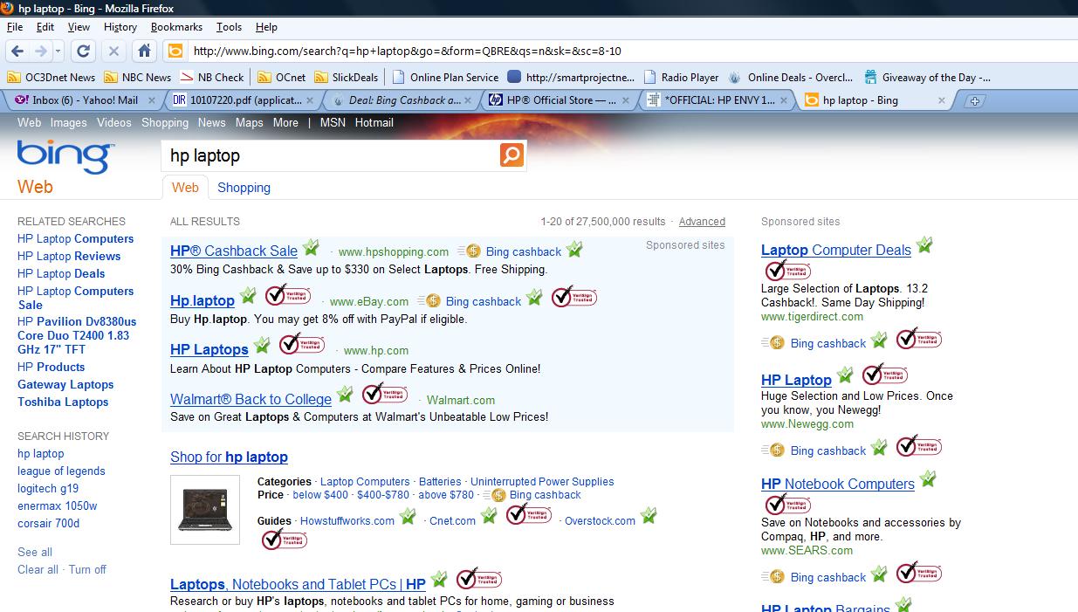Viewport: 1078px width, 612px height.
Task: Open Walmart® Back to College result
Action: coord(251,399)
